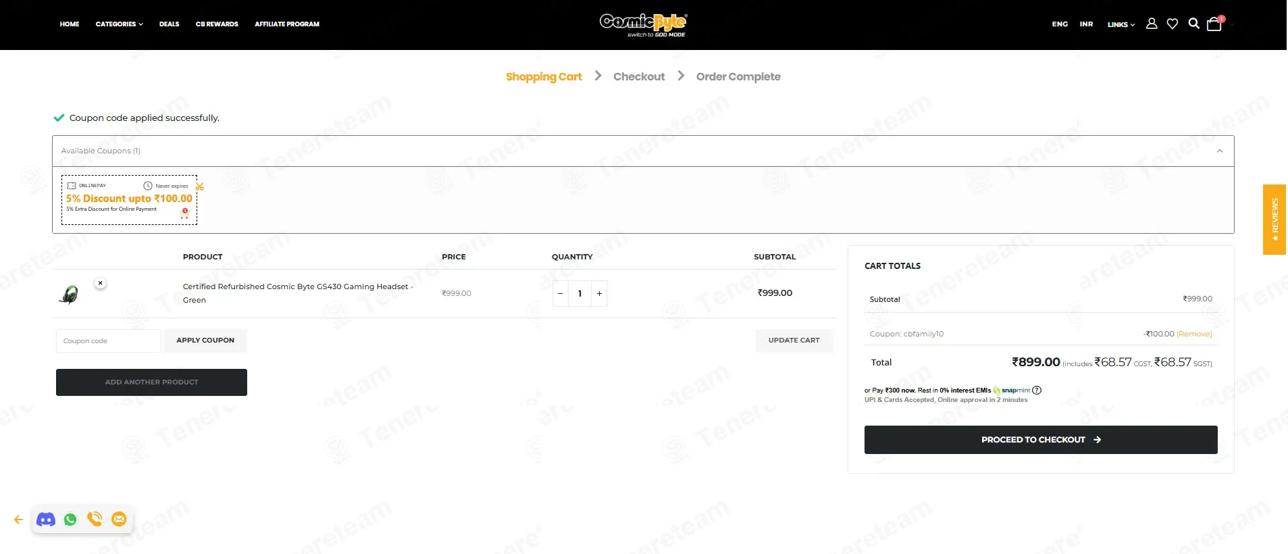Open the Reviews side tab
The image size is (1288, 554).
1274,220
